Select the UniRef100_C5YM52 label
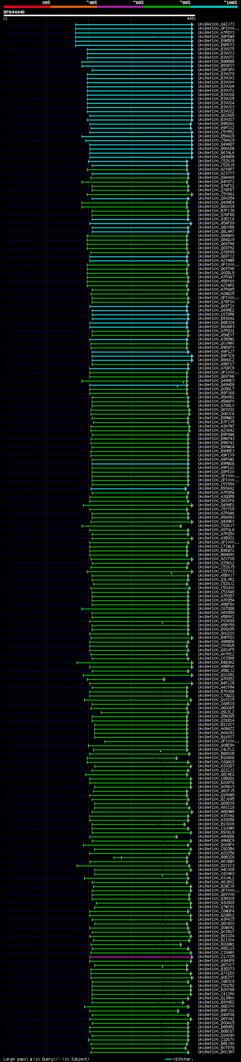Viewport: 241px width, 1062px height. tap(216, 132)
